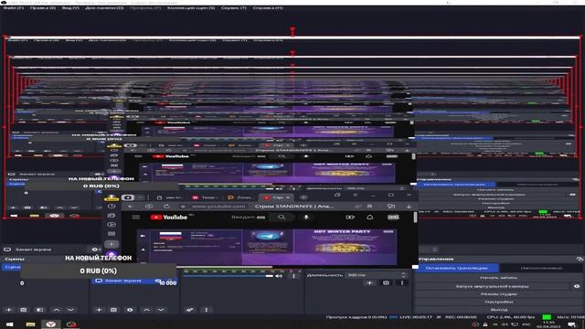Open virtual camera settings icon
The width and height of the screenshot is (585, 329).
pyautogui.click(x=577, y=286)
